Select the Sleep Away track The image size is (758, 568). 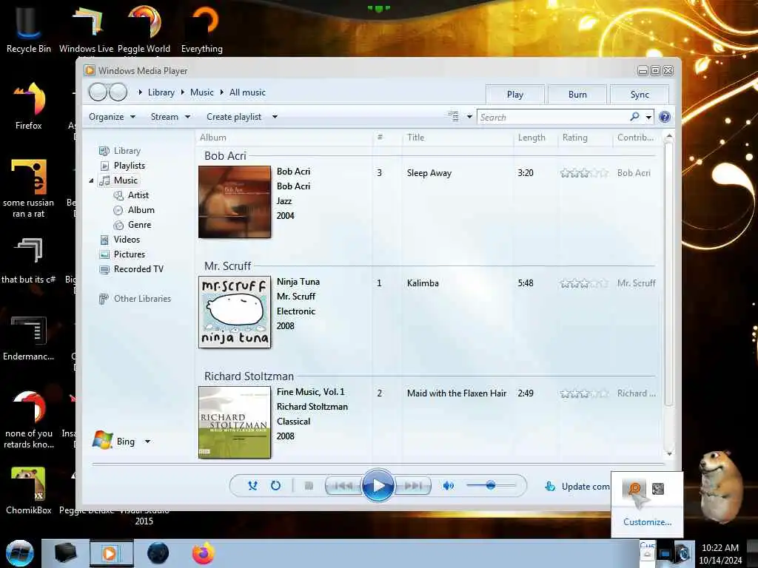[x=429, y=173]
